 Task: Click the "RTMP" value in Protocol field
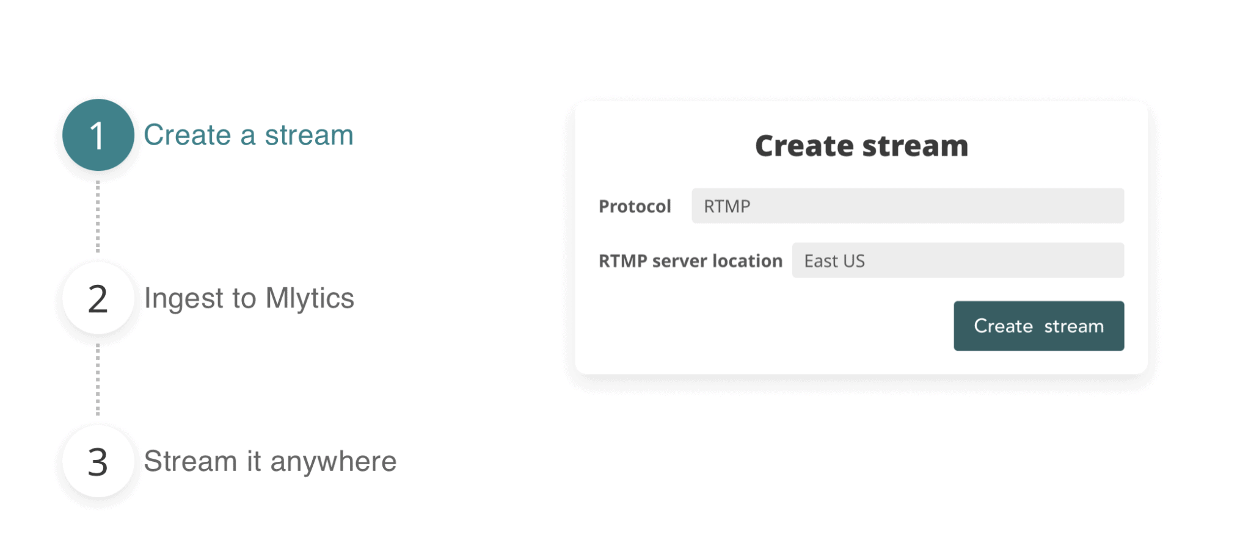coord(727,206)
